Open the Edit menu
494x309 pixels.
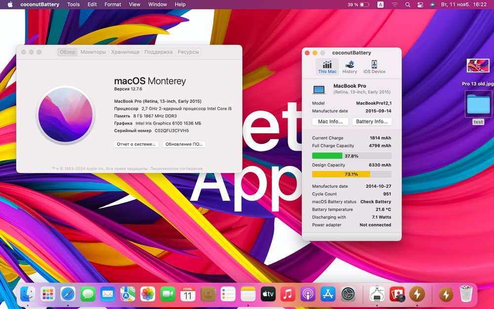click(92, 4)
